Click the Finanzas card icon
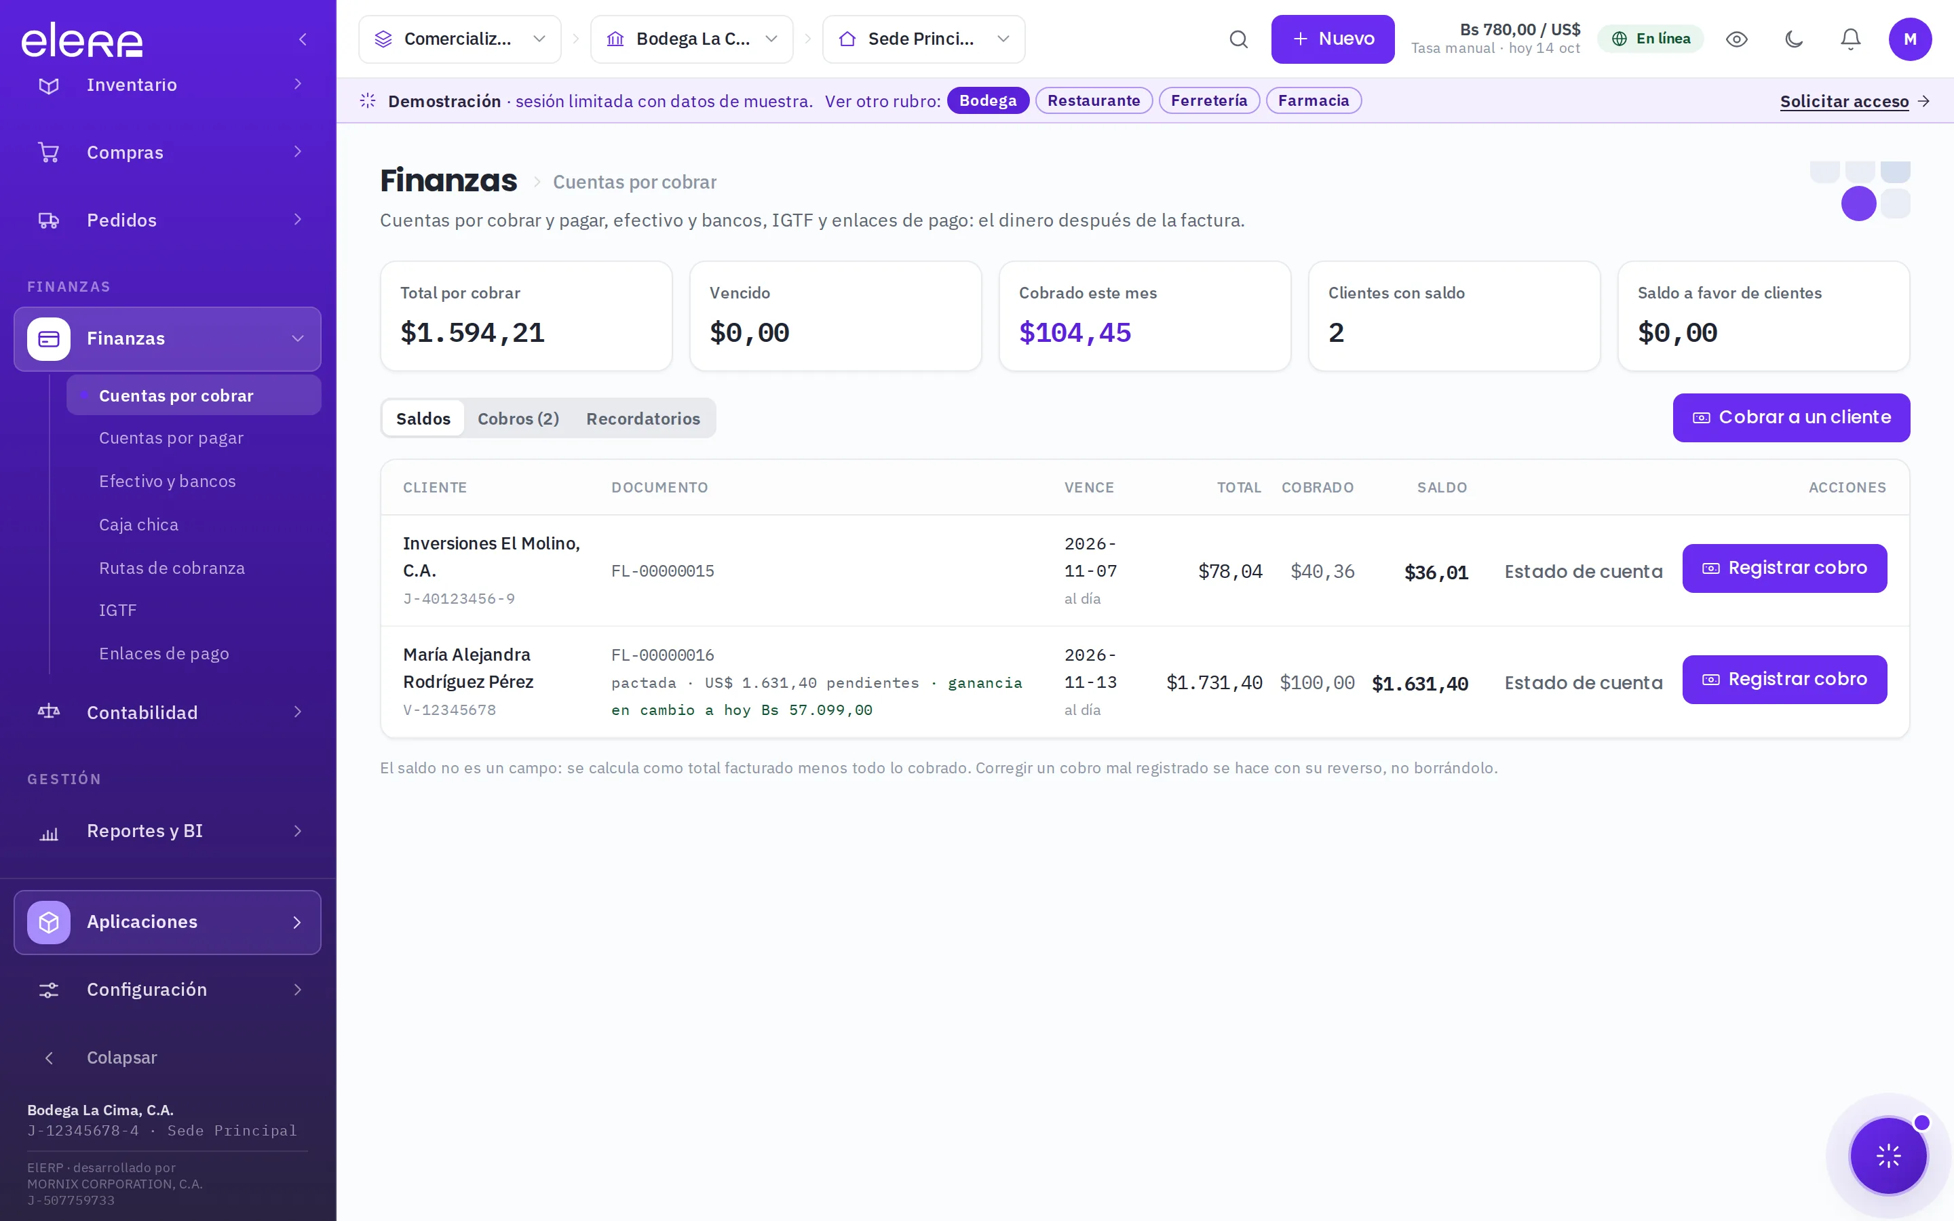The image size is (1954, 1221). tap(48, 339)
